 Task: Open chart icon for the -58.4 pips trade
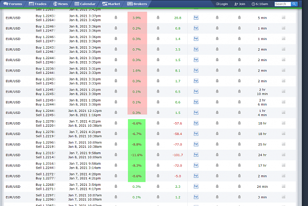(196, 134)
